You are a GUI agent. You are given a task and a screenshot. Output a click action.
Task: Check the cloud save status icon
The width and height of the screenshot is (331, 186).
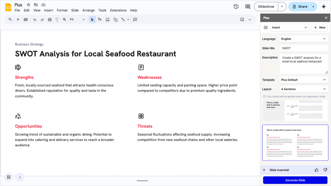click(43, 5)
